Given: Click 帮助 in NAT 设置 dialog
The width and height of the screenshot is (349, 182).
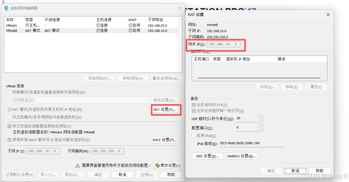Looking at the screenshot, I should [x=320, y=171].
